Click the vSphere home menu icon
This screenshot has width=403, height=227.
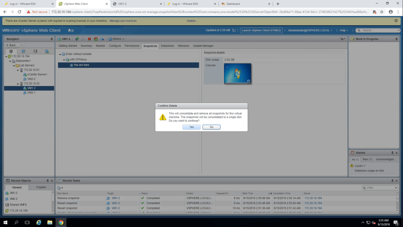pos(70,30)
